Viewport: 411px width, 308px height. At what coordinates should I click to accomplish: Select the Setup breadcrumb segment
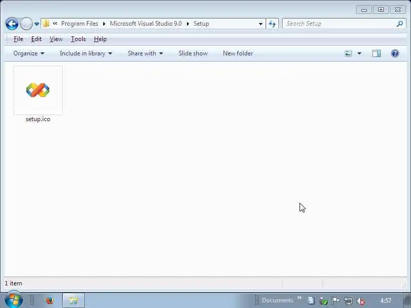201,24
